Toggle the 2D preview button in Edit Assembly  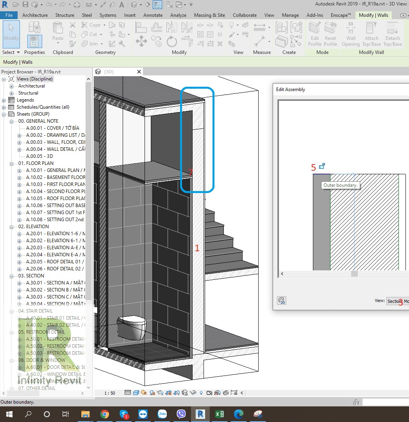click(x=281, y=300)
